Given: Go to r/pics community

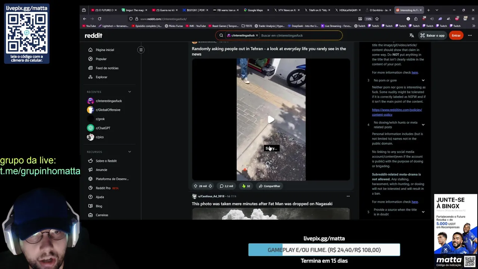Looking at the screenshot, I should point(100,137).
